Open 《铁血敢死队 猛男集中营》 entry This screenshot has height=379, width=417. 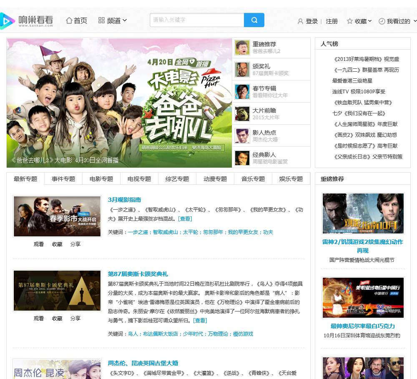click(x=362, y=103)
